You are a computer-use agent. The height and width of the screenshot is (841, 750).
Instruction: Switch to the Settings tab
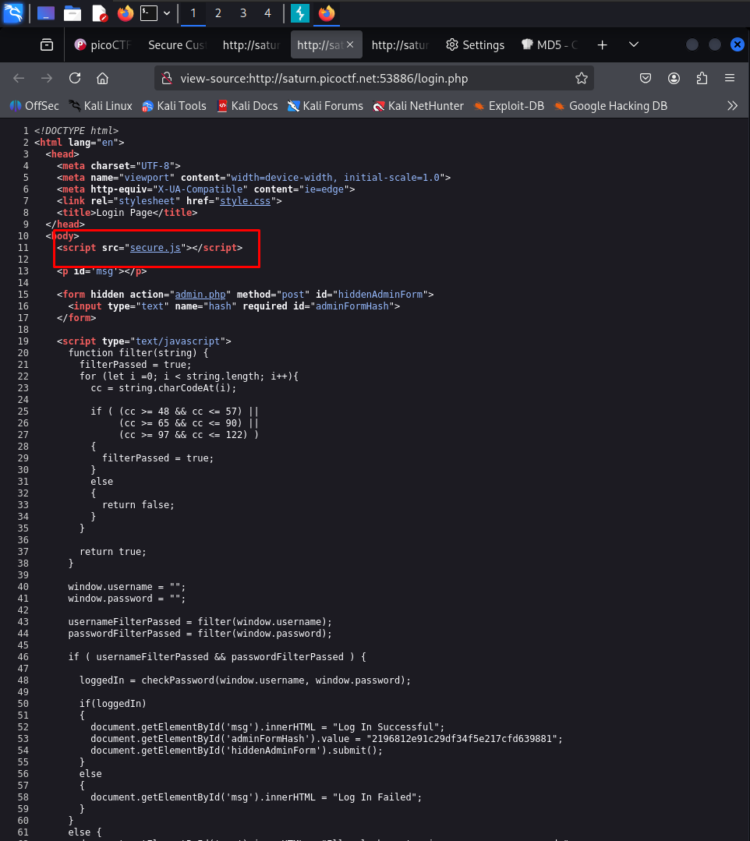pyautogui.click(x=475, y=45)
